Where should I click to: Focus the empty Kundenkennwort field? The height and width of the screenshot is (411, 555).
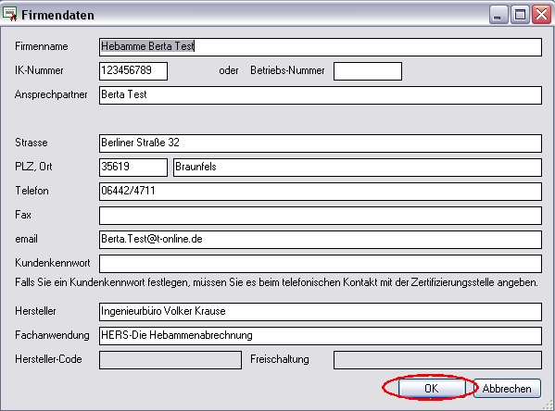coord(321,264)
